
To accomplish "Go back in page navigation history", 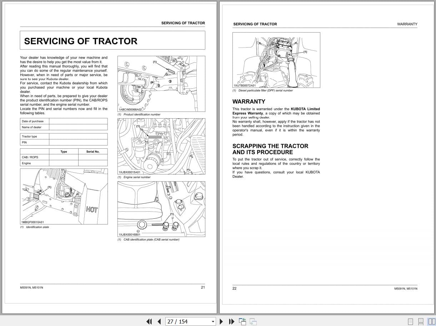I will click(242, 321).
